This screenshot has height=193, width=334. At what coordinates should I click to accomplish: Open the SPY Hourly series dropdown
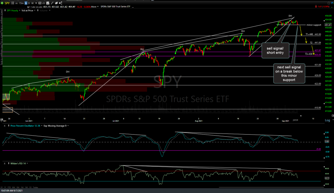point(19,10)
